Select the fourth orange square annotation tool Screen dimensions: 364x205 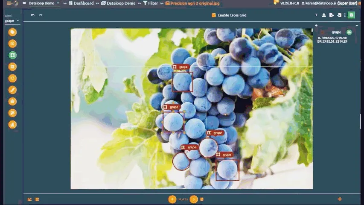click(x=12, y=67)
